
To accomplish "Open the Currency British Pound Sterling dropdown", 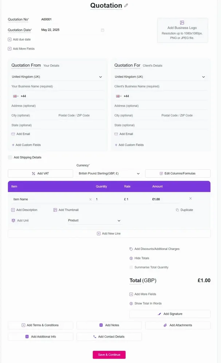I will (109, 173).
